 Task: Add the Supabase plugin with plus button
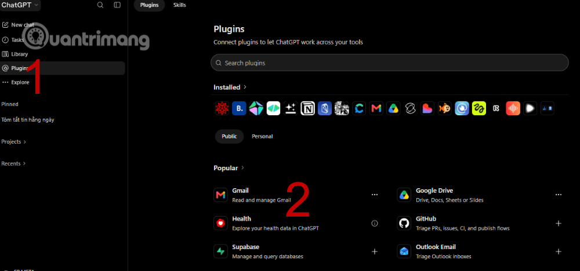click(375, 251)
